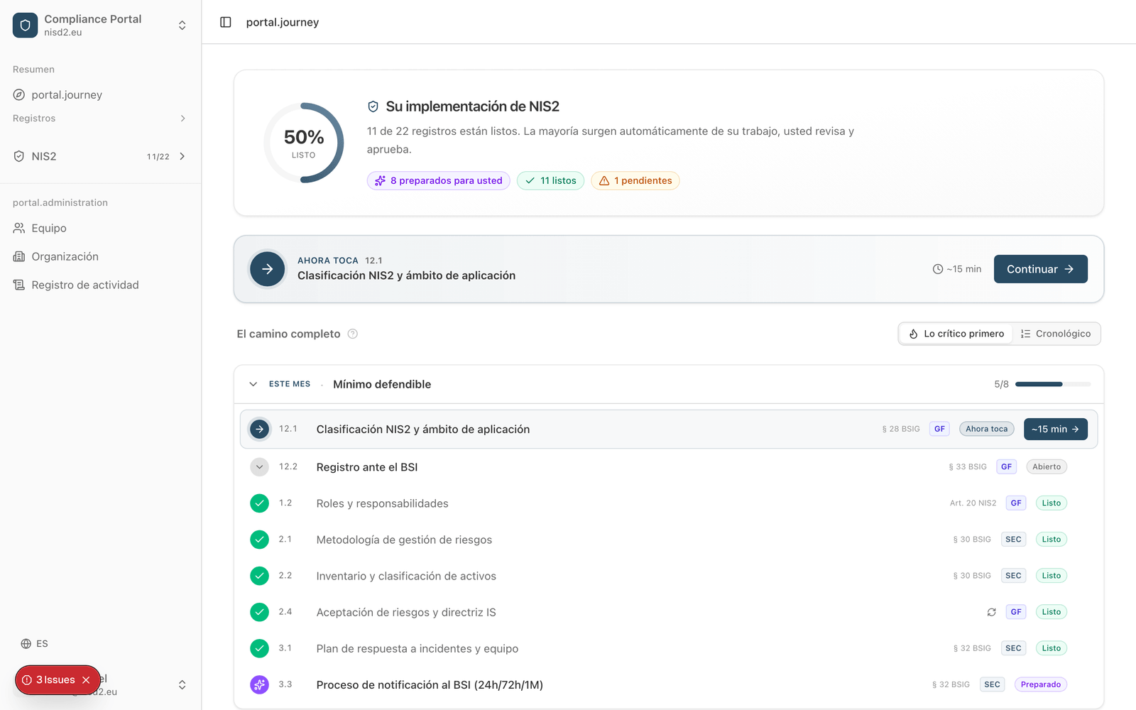Viewport: 1136px width, 710px height.
Task: Filter by 11 listos chip
Action: tap(551, 180)
